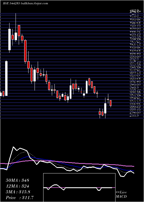This screenshot has width=144, height=202.
Task: Click the blue moving average line's peak
Action: pos(27,157)
